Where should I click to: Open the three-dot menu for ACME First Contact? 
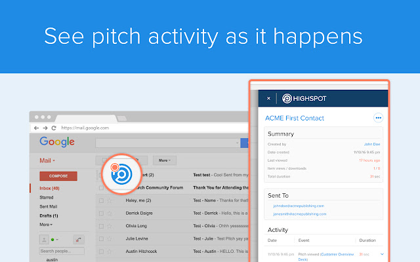[378, 118]
